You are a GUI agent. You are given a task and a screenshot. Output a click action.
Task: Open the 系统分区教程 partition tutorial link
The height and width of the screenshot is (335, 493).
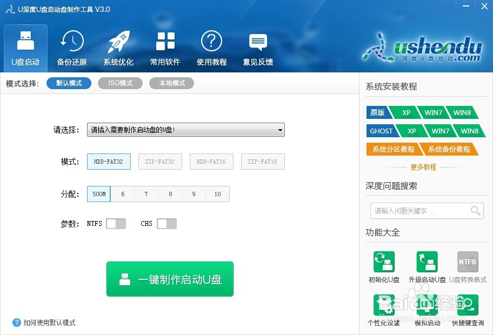click(391, 149)
